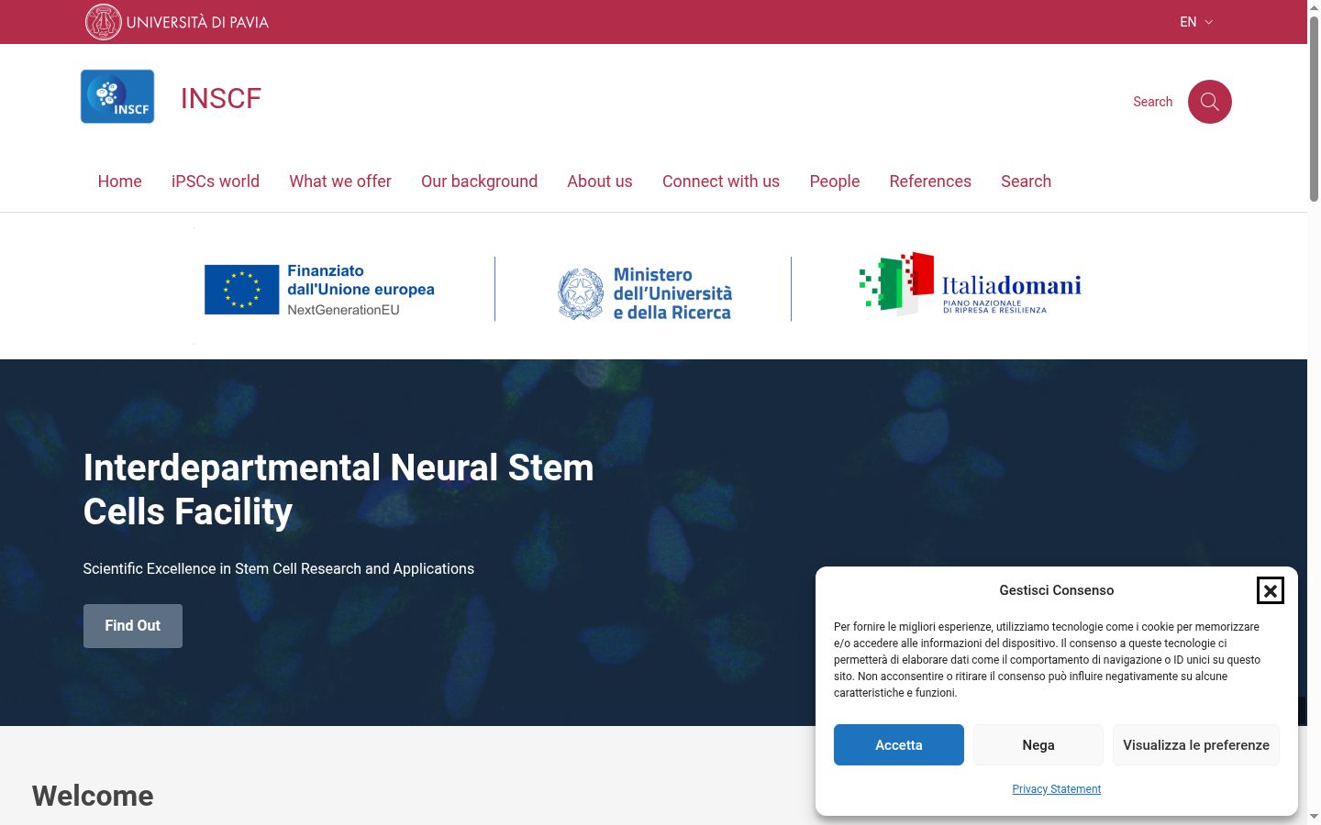Click the red magnifier search icon
1321x825 pixels.
pyautogui.click(x=1210, y=102)
